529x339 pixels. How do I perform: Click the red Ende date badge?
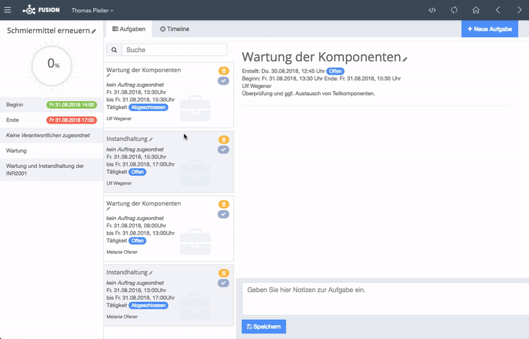coord(71,120)
